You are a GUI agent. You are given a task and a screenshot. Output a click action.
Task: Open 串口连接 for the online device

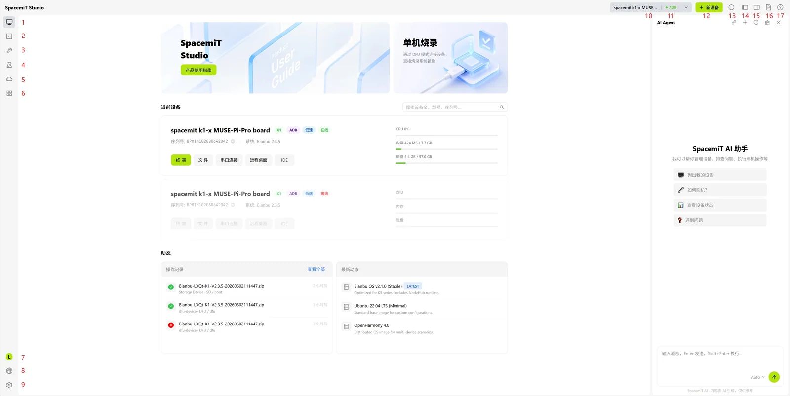click(229, 160)
